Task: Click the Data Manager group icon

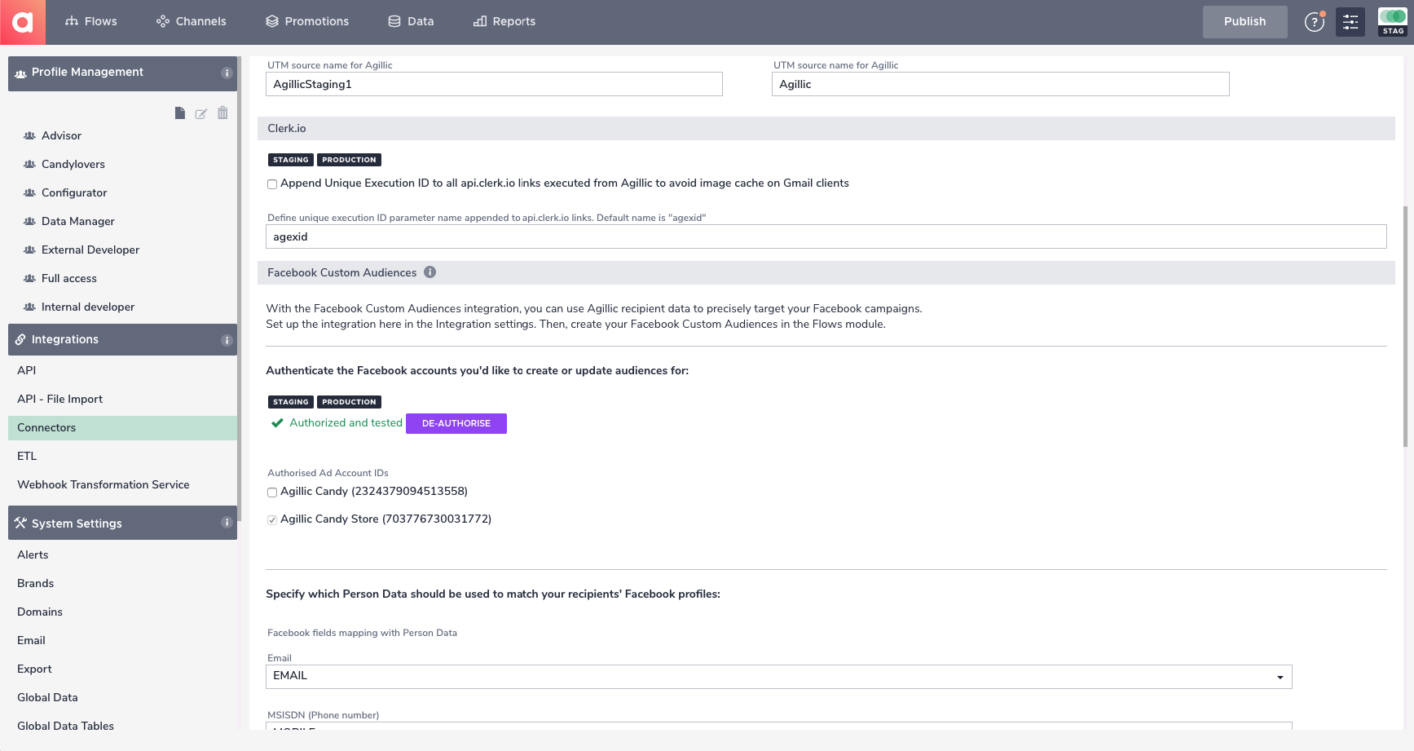Action: (29, 221)
